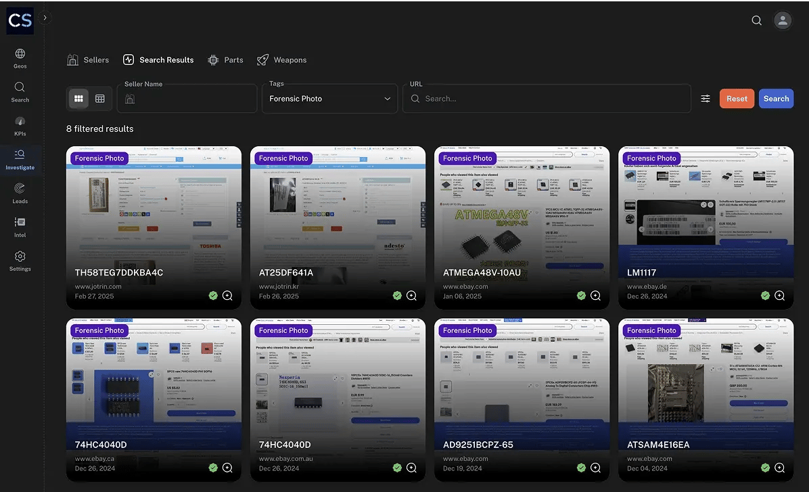Image resolution: width=809 pixels, height=492 pixels.
Task: Open the user profile avatar
Action: coord(783,20)
